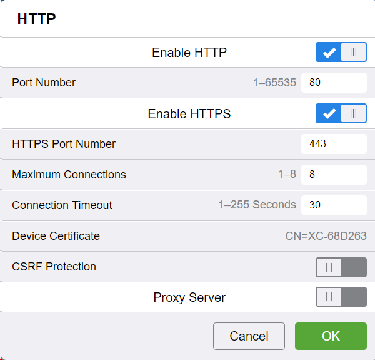Open the Device Certificate CN=XC-68D263 entry

[x=326, y=236]
